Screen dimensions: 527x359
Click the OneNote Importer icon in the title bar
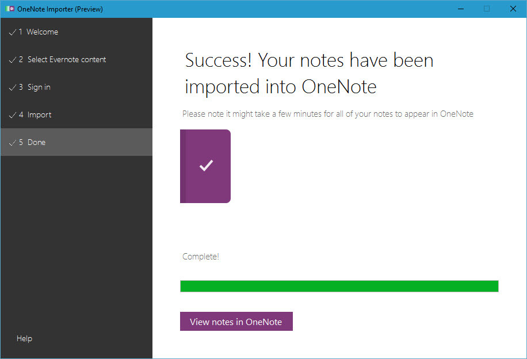coord(10,9)
